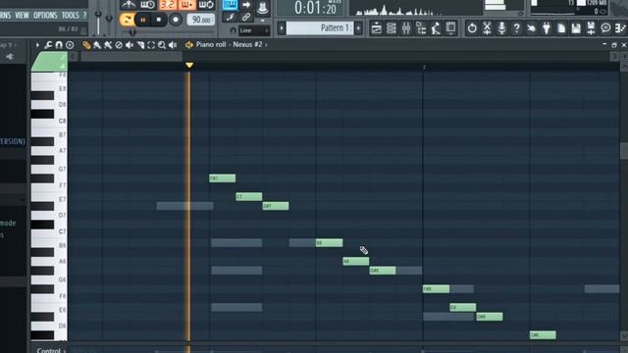Open the wrench tools menu
Viewport: 628px width, 353px height.
[48, 45]
